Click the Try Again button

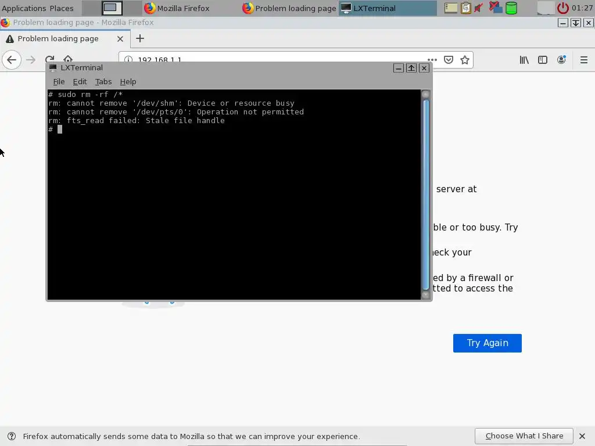[x=488, y=343]
